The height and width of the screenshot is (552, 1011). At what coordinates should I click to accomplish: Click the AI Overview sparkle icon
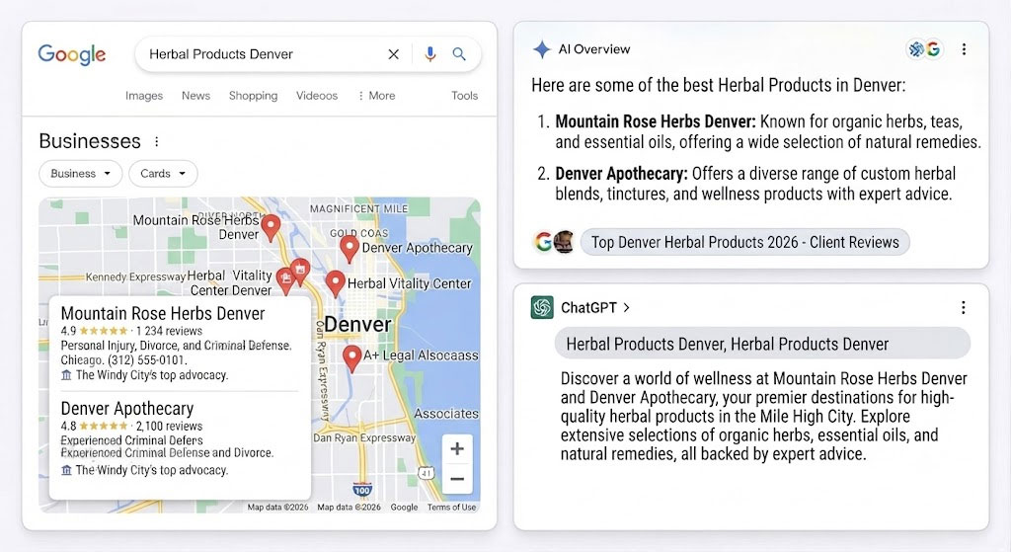click(x=542, y=49)
